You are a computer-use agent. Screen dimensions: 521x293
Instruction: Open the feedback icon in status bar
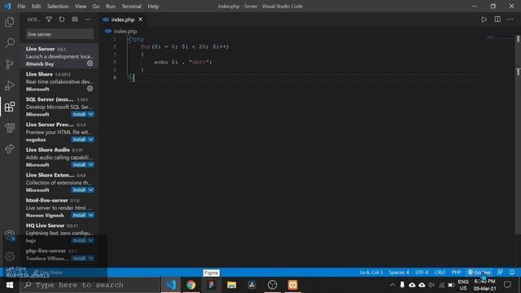pyautogui.click(x=500, y=272)
